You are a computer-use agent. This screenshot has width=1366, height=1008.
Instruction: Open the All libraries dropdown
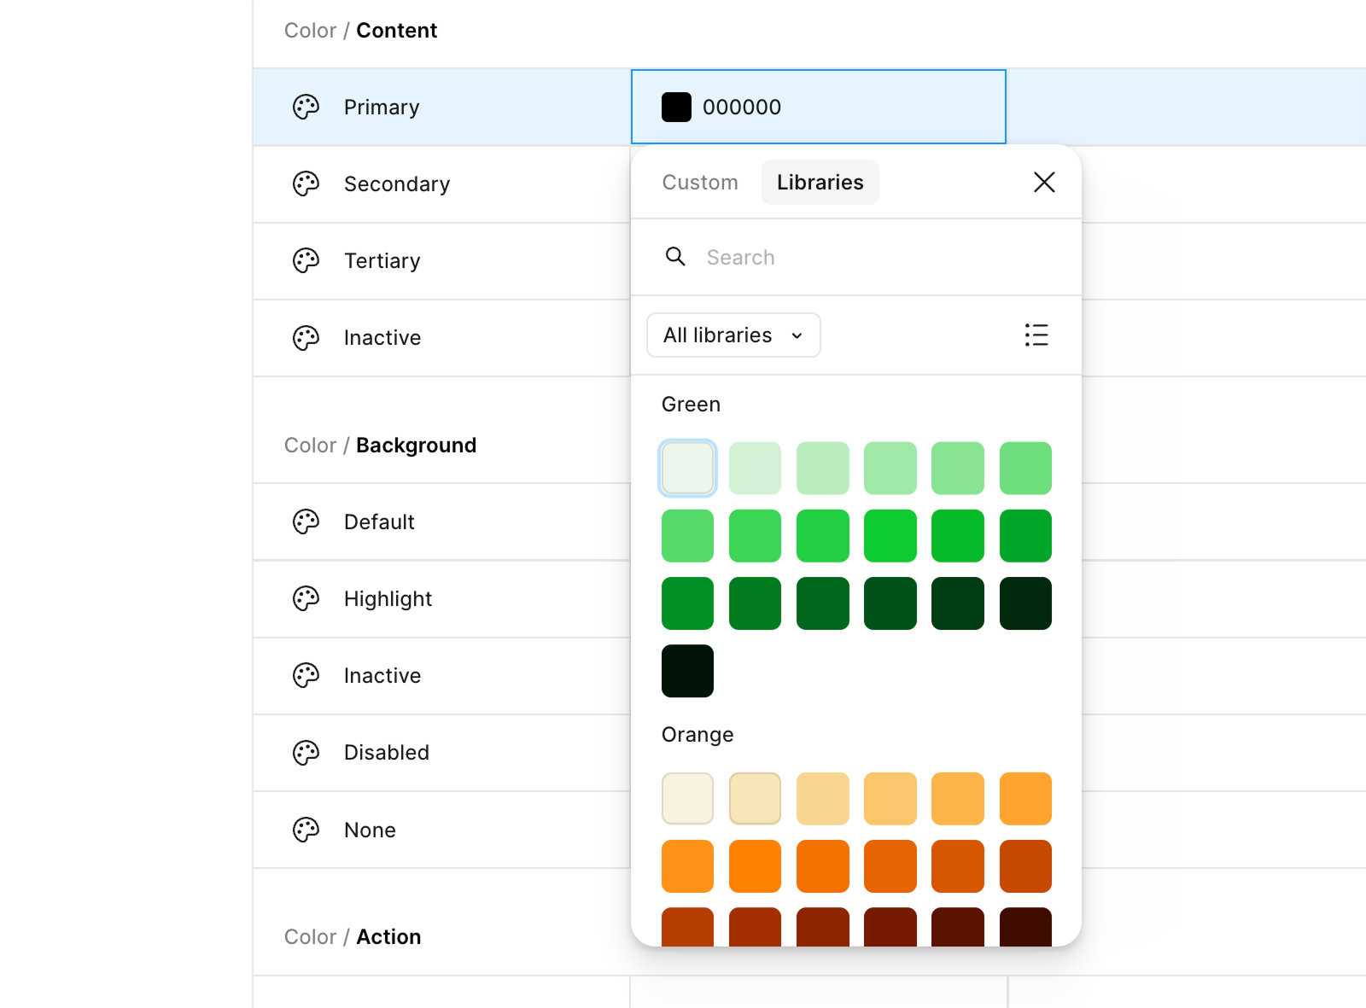pyautogui.click(x=733, y=335)
